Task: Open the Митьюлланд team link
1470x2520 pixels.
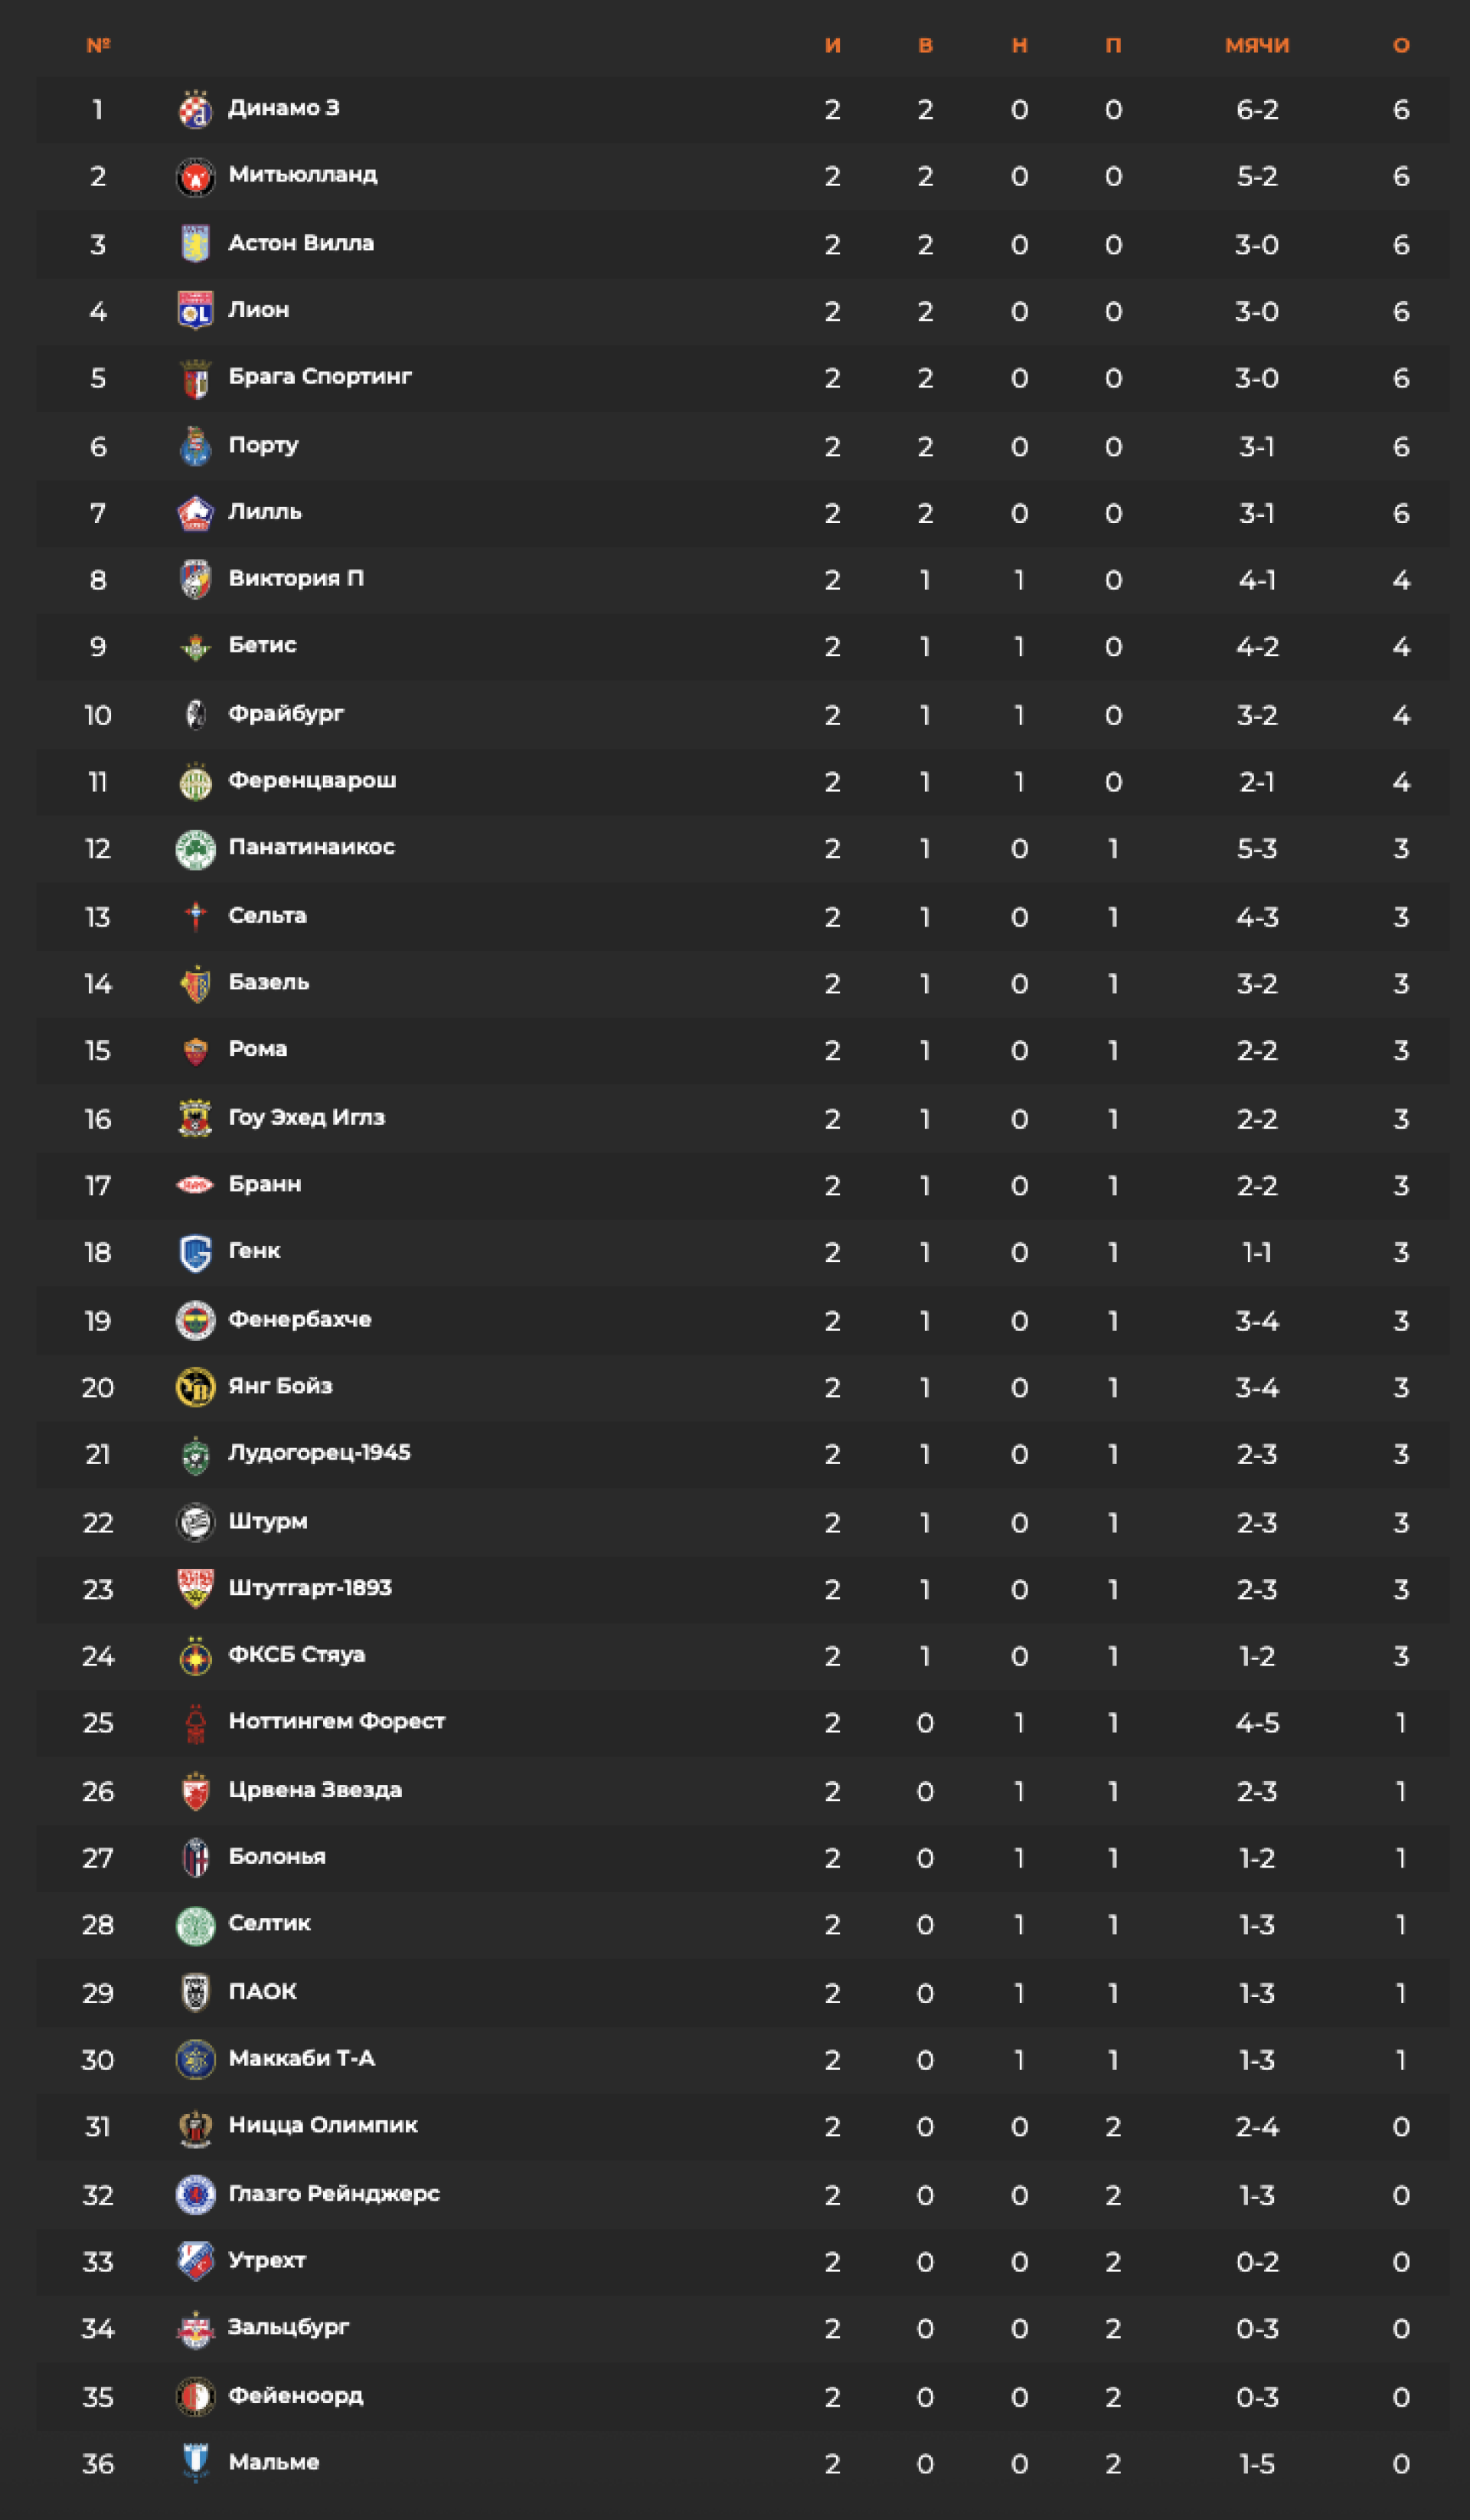Action: pyautogui.click(x=302, y=175)
